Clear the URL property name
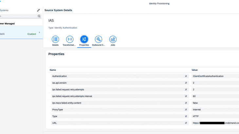Image resolution: width=239 pixels, height=134 pixels. pos(186,123)
